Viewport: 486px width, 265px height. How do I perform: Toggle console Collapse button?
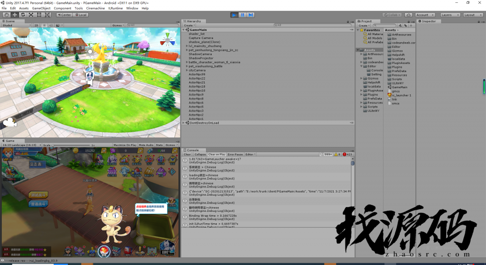click(x=200, y=154)
